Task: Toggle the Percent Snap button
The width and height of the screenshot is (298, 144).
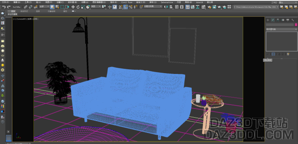Action: (x=130, y=7)
